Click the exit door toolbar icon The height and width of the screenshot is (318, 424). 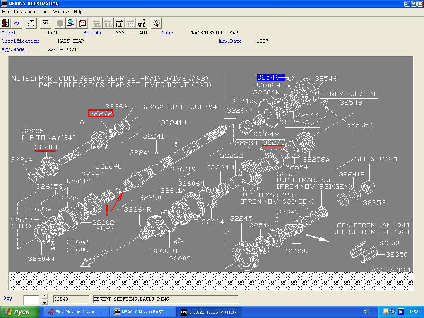pos(5,23)
